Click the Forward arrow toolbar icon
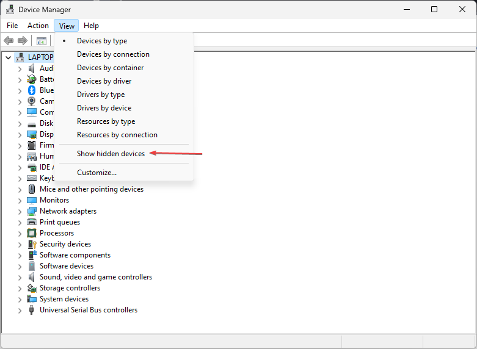Image resolution: width=477 pixels, height=349 pixels. [x=23, y=40]
